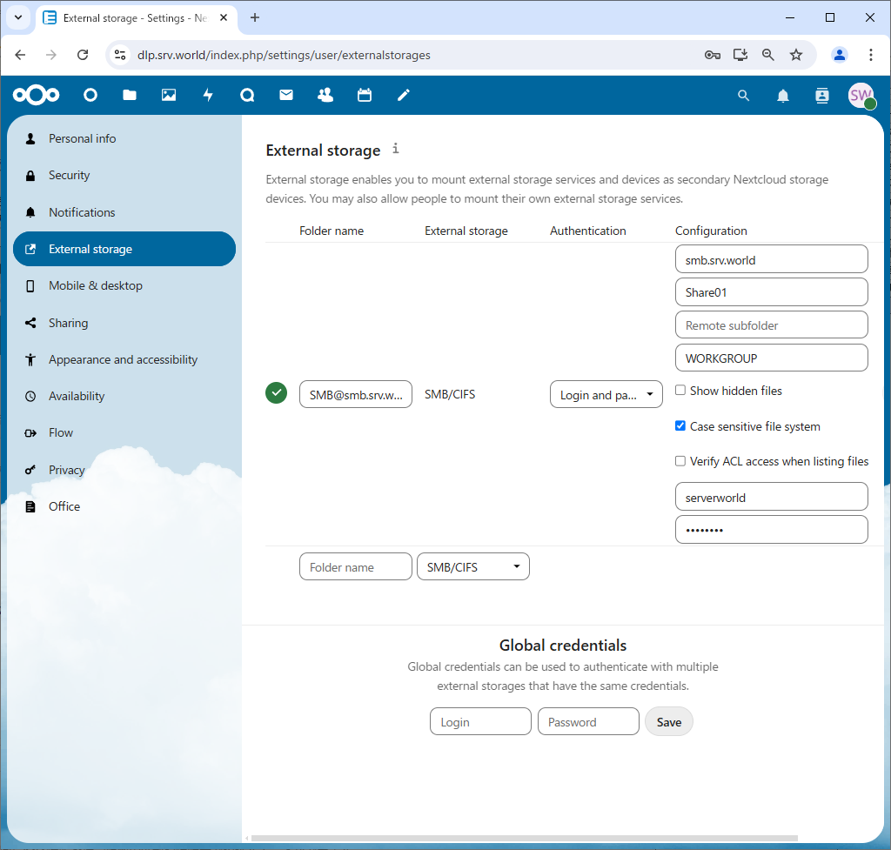Open Appearance and accessibility settings
Viewport: 891px width, 850px height.
pyautogui.click(x=123, y=359)
